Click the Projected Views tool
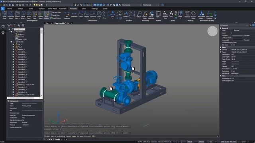This screenshot has width=255, height=143. 11,15
